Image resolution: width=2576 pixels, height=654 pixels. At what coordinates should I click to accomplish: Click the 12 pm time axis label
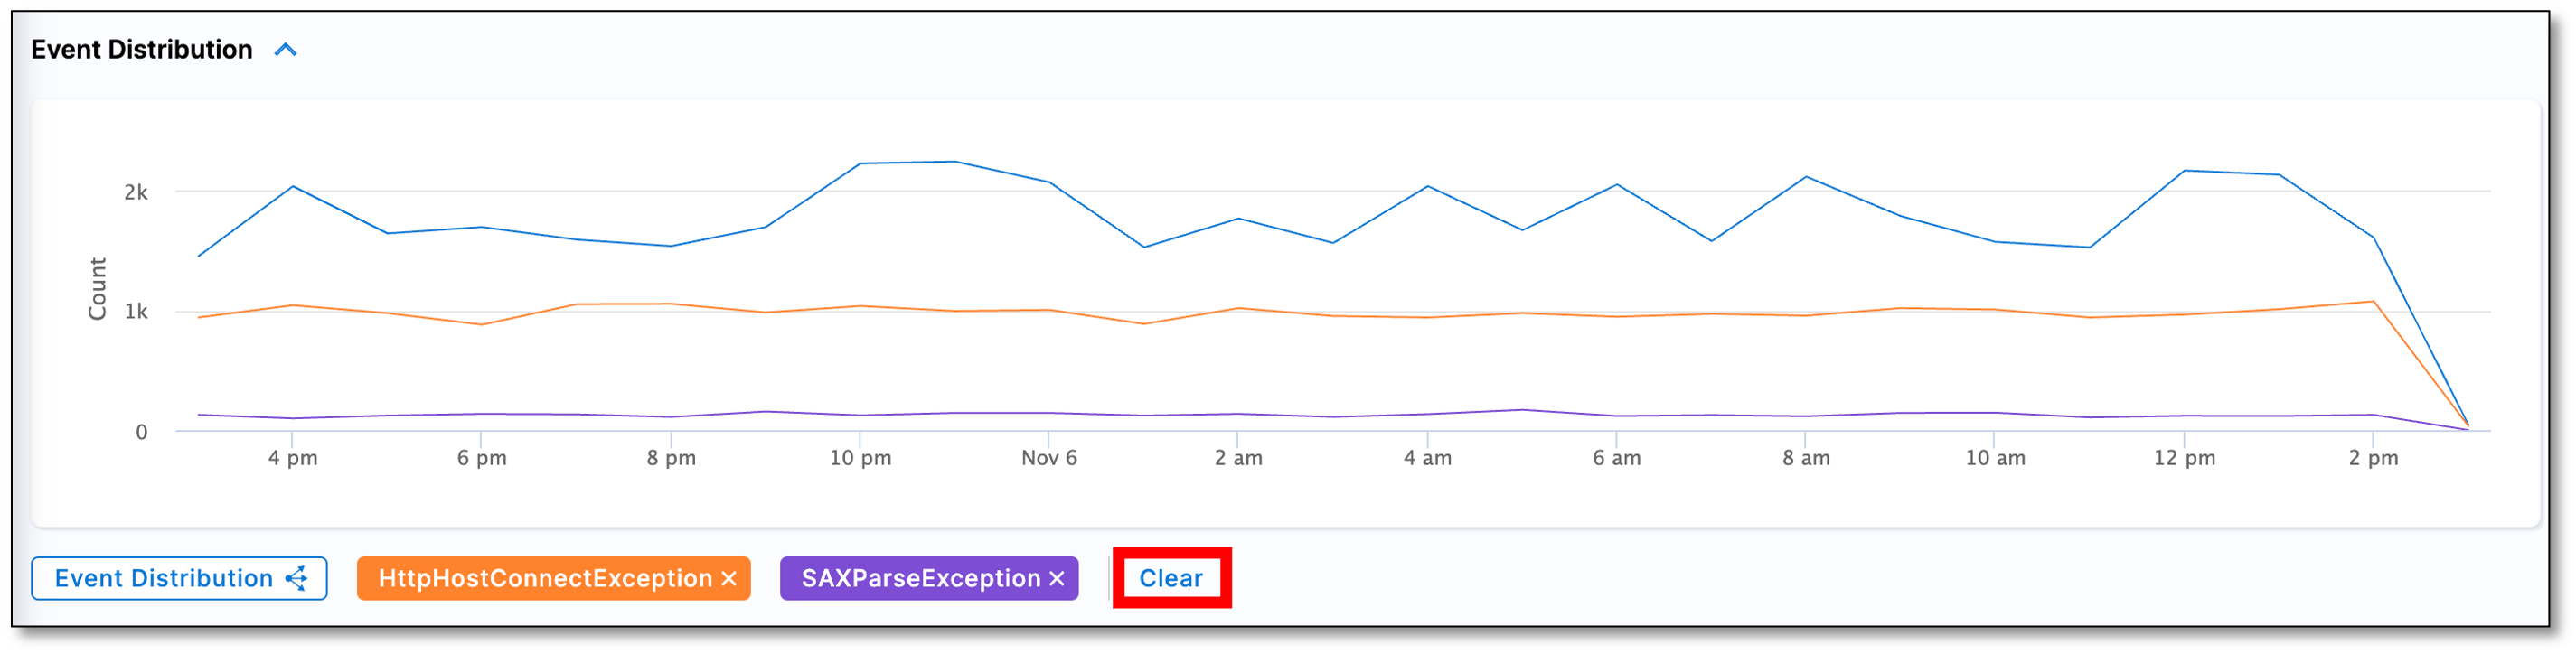(x=2184, y=458)
